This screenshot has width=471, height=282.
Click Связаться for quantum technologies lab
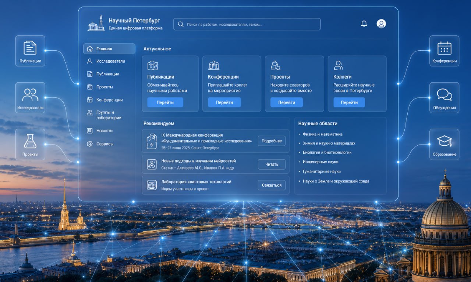(272, 185)
